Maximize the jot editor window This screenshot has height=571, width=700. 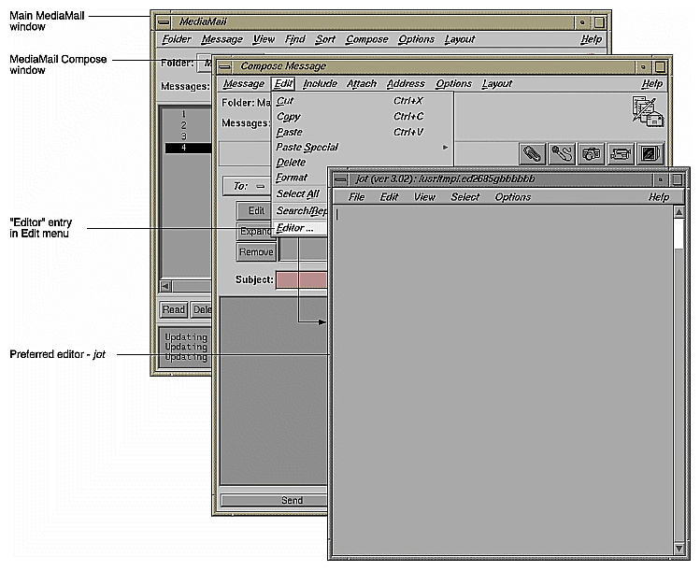tap(678, 180)
